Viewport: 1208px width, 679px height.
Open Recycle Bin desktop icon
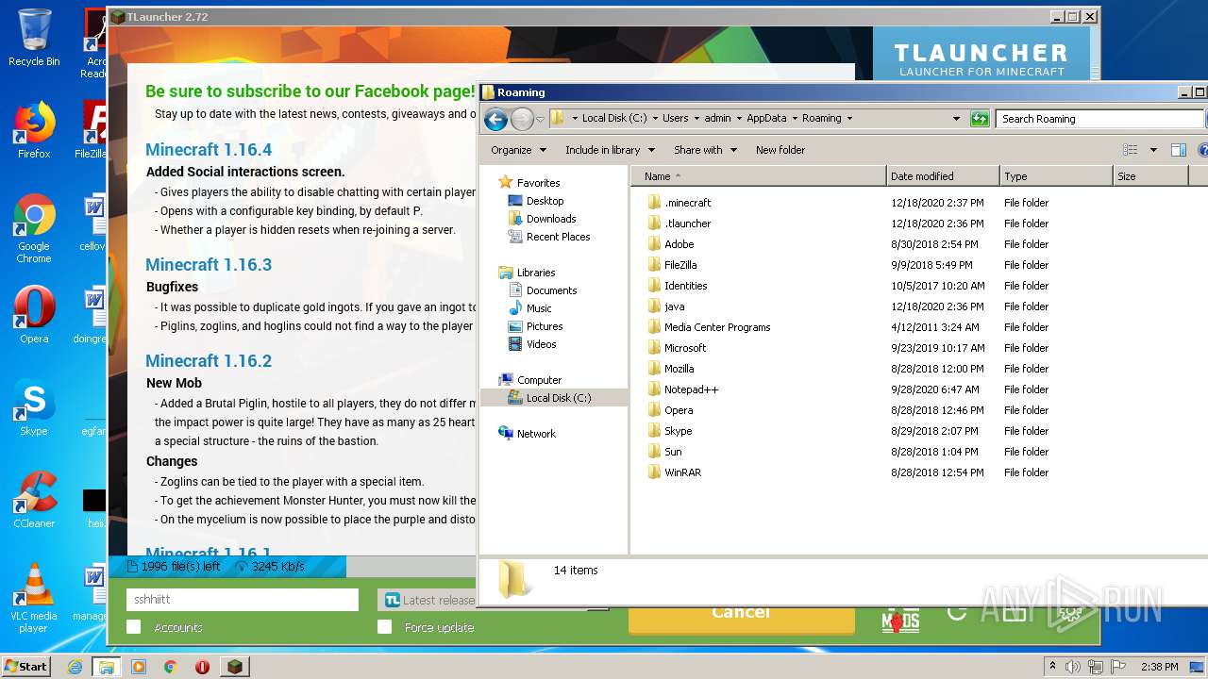point(34,38)
